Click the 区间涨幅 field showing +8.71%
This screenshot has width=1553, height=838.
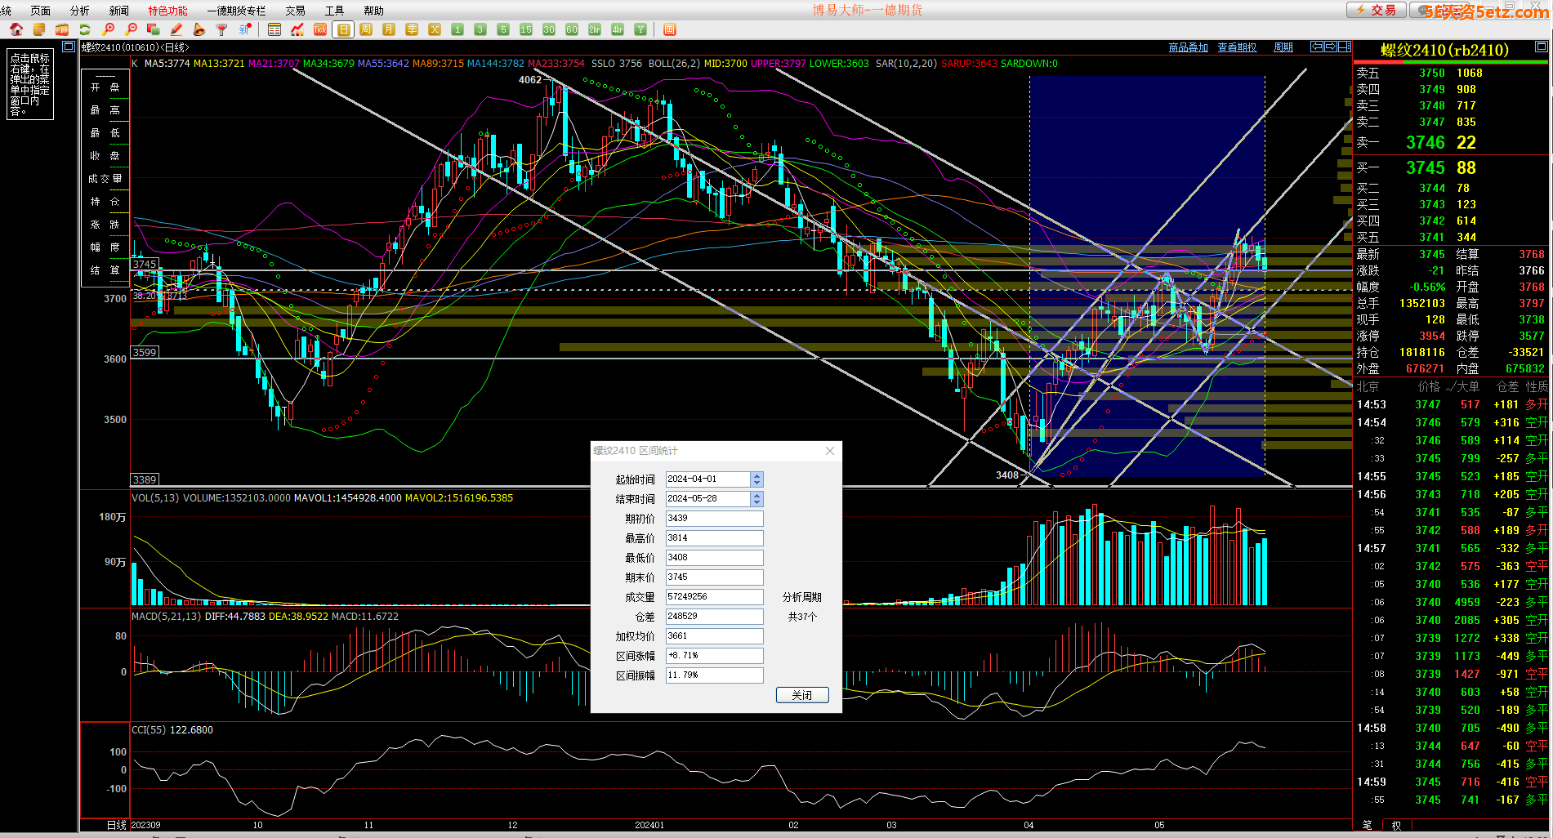(714, 656)
